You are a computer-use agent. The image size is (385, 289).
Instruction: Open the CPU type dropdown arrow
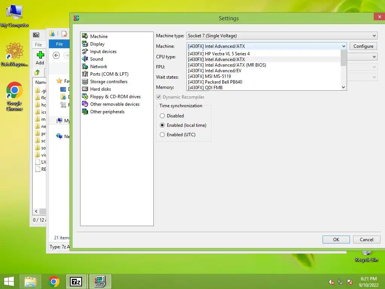374,57
